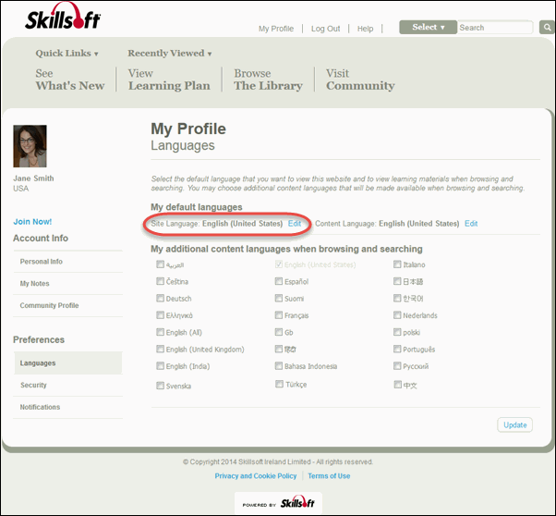Open Browse The Library tab
This screenshot has width=556, height=516.
(x=268, y=80)
